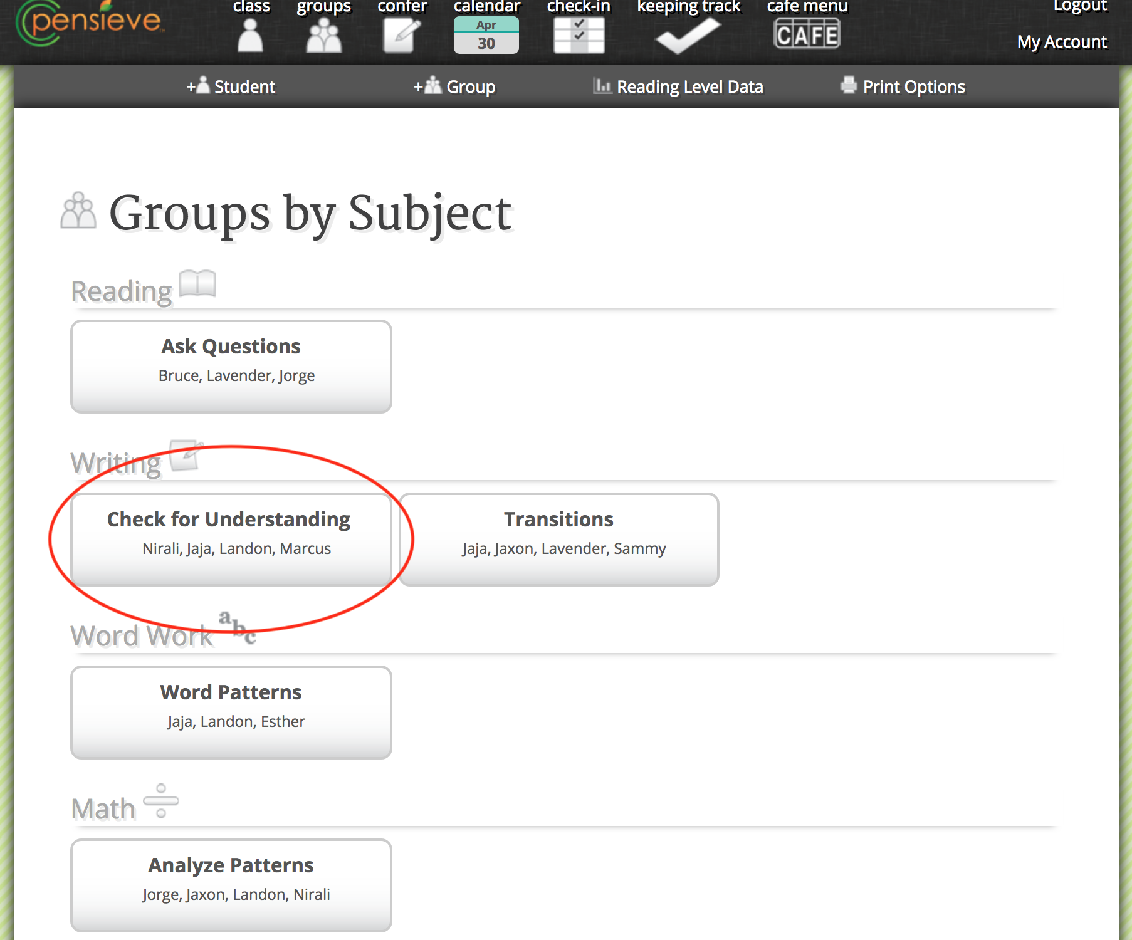Click the keeping track label in navigation
Viewport: 1132px width, 940px height.
(x=689, y=7)
